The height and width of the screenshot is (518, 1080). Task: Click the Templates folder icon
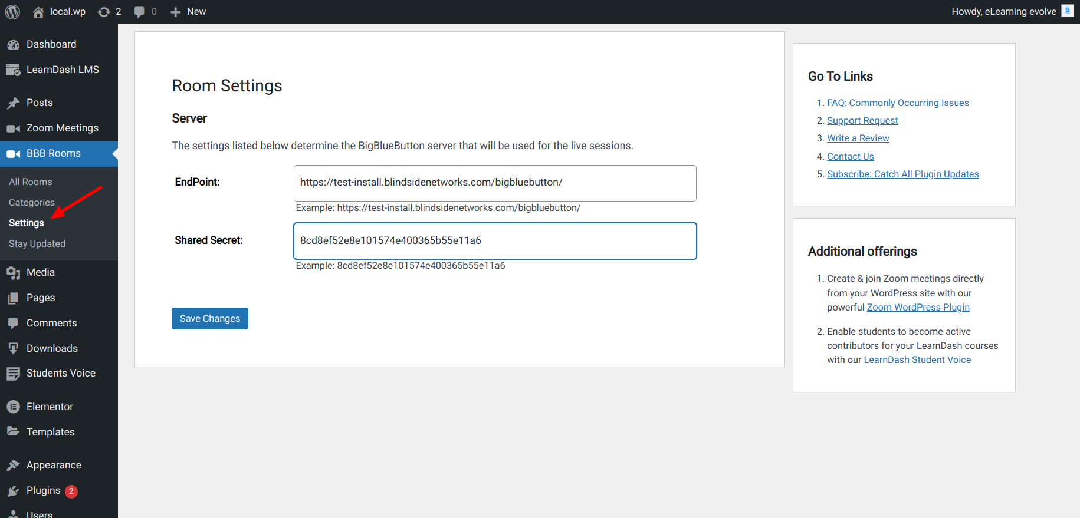pos(13,432)
